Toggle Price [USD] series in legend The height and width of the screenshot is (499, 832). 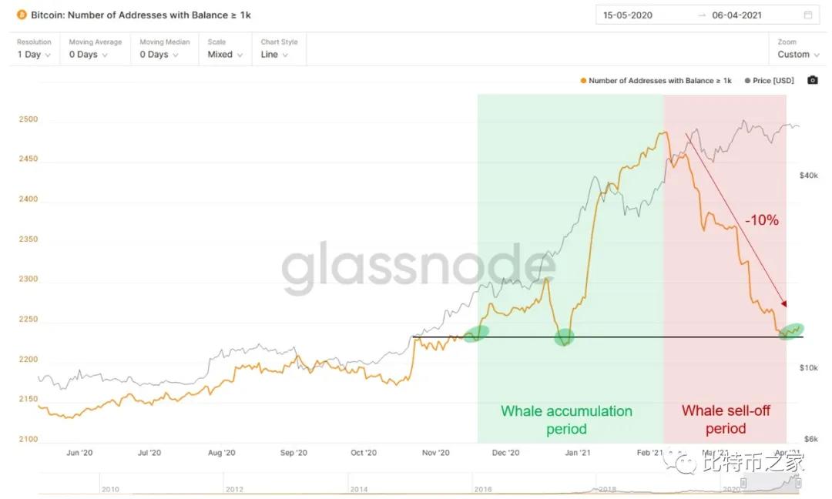point(769,81)
